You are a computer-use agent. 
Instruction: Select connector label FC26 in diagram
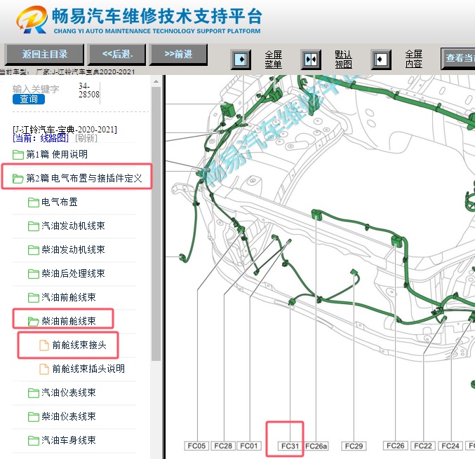pyautogui.click(x=395, y=446)
